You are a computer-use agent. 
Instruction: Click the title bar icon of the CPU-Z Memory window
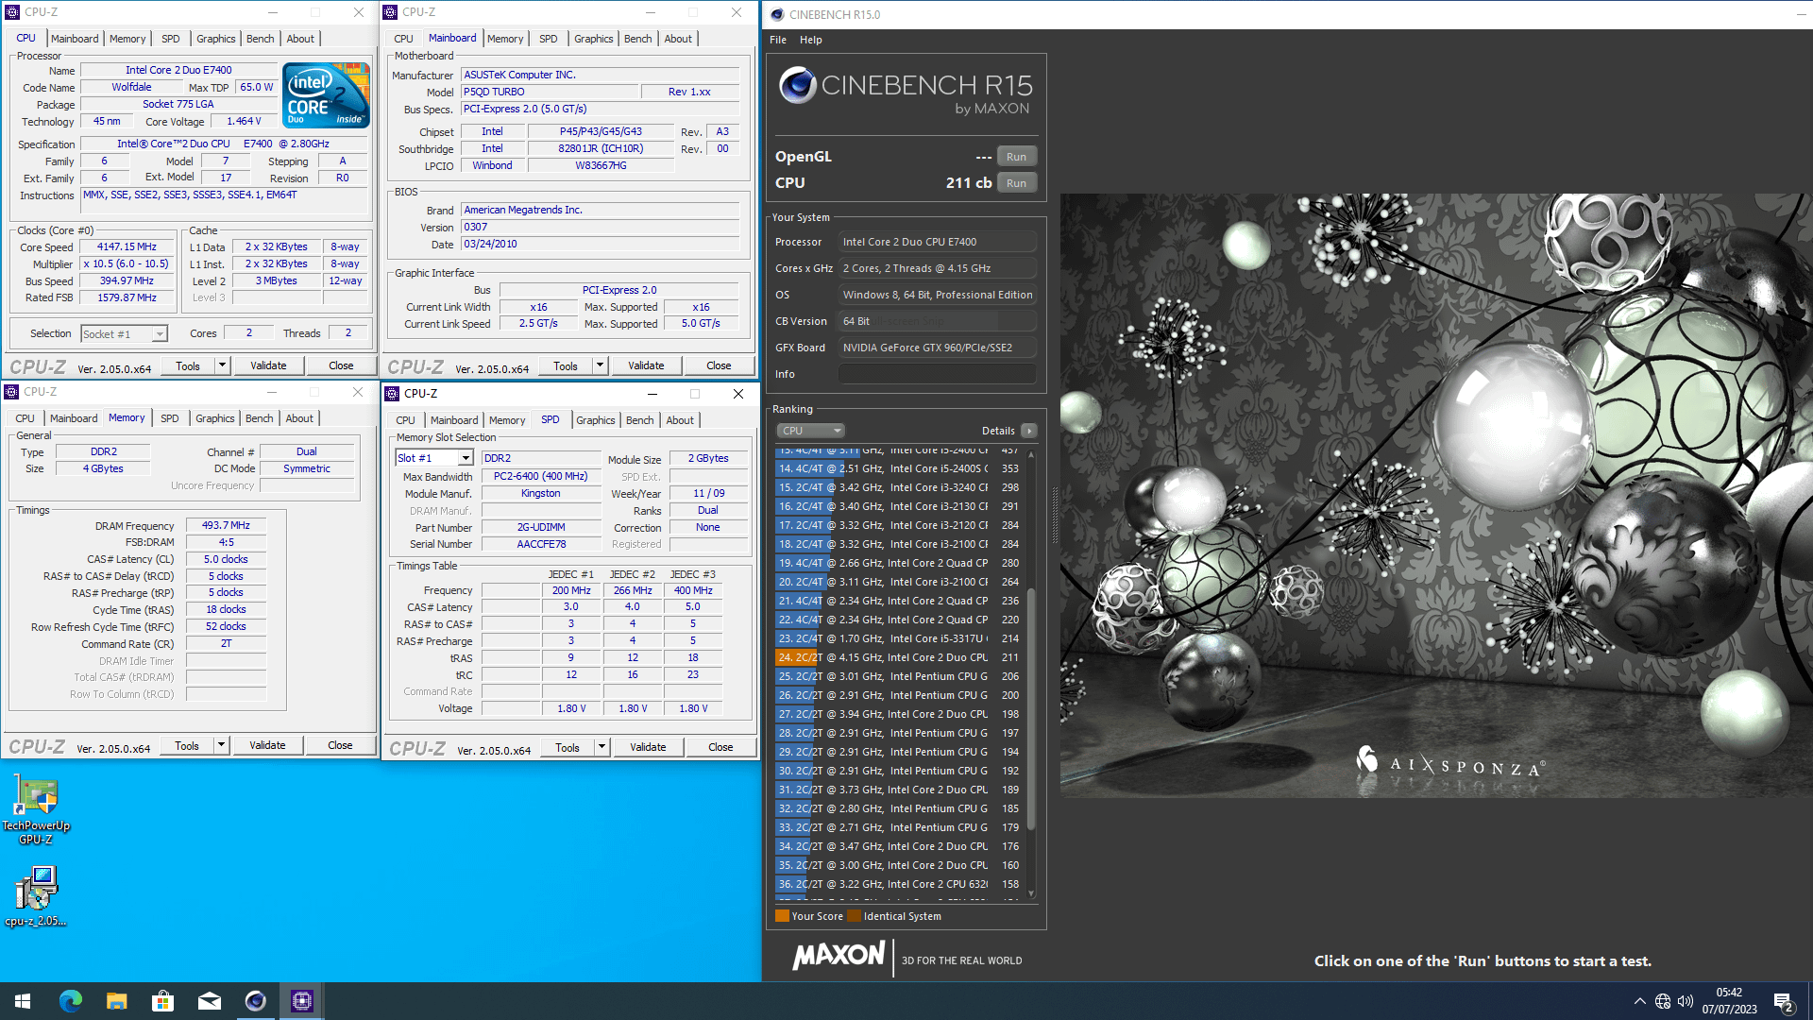[x=11, y=392]
